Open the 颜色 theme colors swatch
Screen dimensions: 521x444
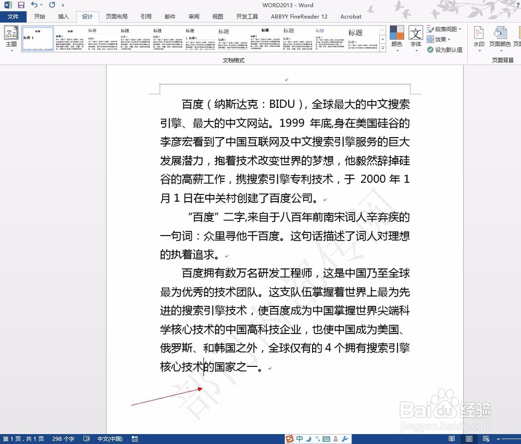click(396, 32)
